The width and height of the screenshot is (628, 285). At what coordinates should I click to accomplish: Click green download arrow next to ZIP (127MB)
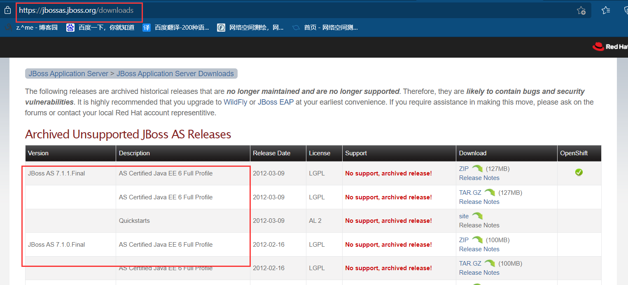(x=477, y=168)
